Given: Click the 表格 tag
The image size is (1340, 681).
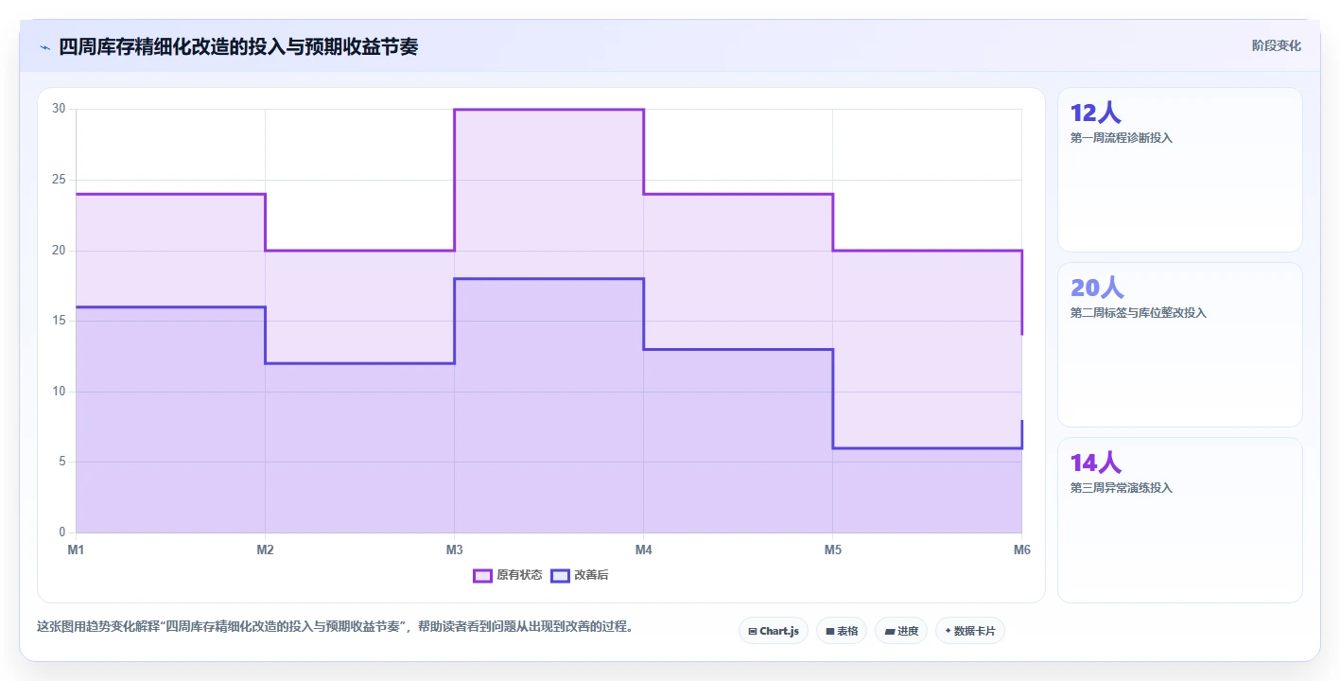Looking at the screenshot, I should (842, 631).
